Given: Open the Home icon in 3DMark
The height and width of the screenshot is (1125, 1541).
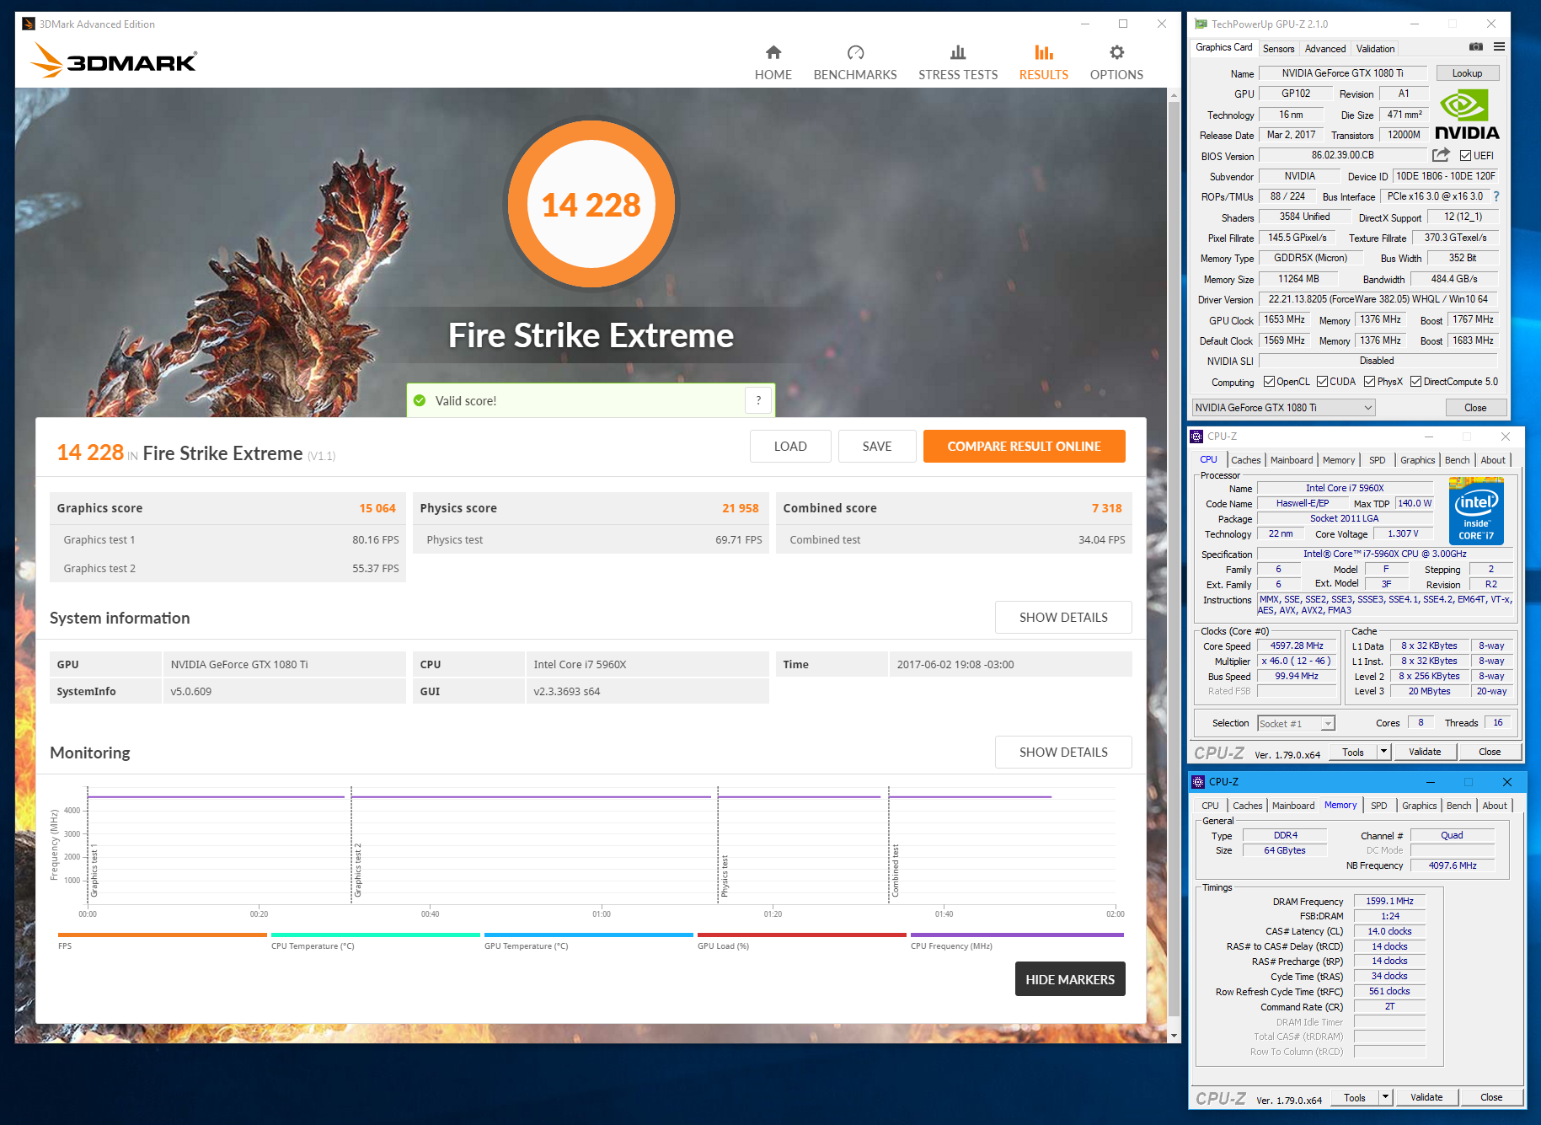Looking at the screenshot, I should [773, 53].
